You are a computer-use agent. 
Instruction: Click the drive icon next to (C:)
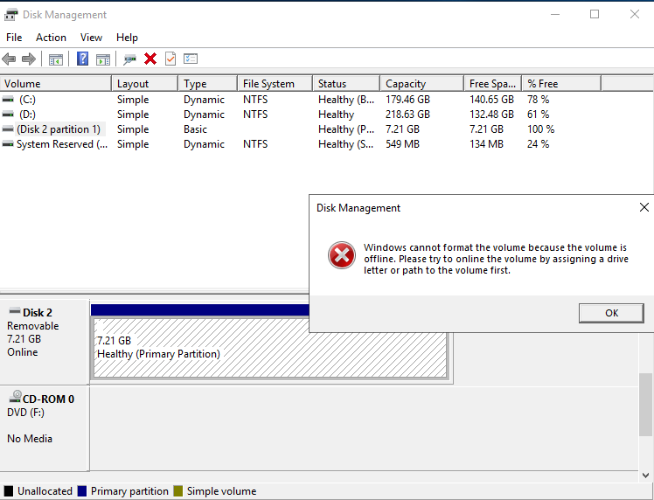[8, 100]
